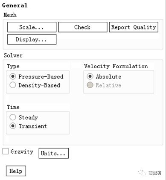The width and height of the screenshot is (166, 180).
Task: Click the Velocity Formulation label
Action: [116, 66]
